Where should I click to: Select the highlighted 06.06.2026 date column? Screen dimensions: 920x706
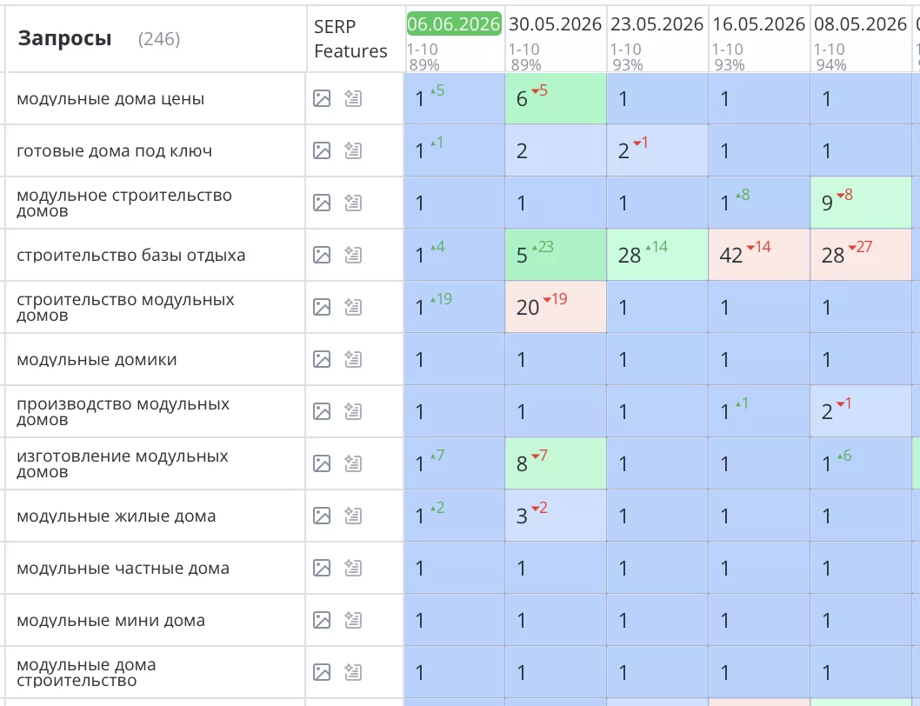pyautogui.click(x=454, y=24)
